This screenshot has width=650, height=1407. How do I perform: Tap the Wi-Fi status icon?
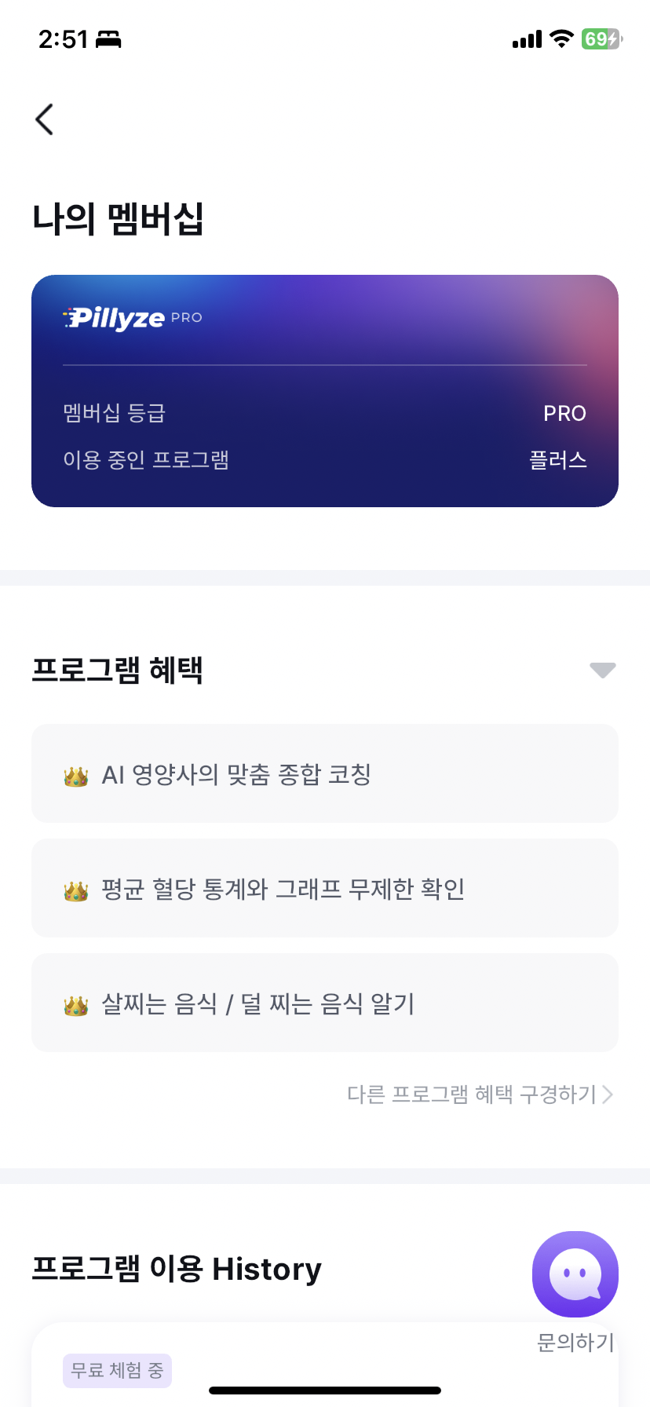561,39
